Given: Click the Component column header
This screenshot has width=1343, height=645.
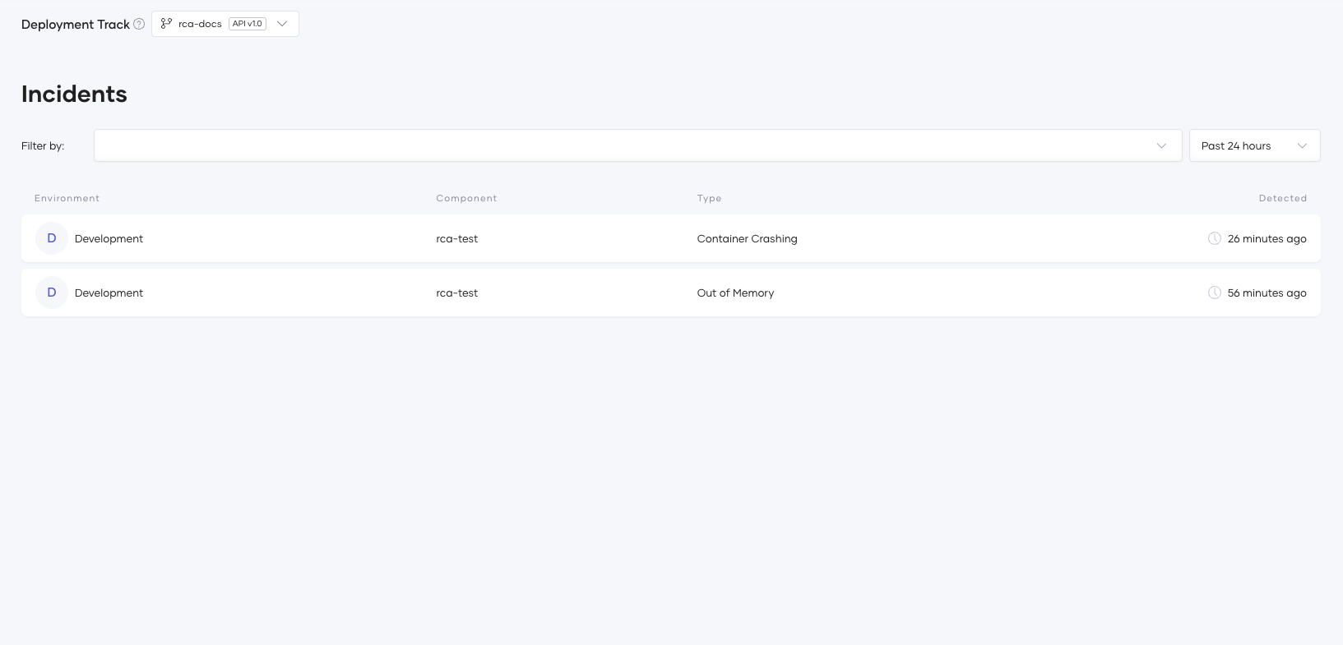Looking at the screenshot, I should (x=466, y=198).
